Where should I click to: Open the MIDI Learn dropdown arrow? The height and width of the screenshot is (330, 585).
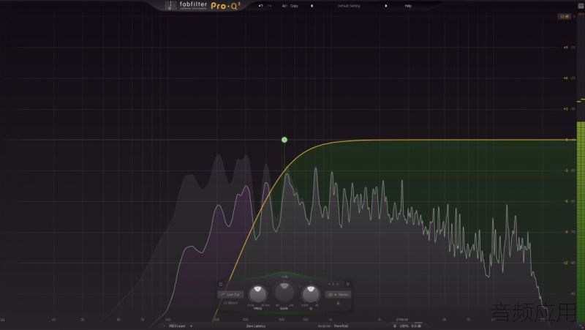(x=192, y=326)
